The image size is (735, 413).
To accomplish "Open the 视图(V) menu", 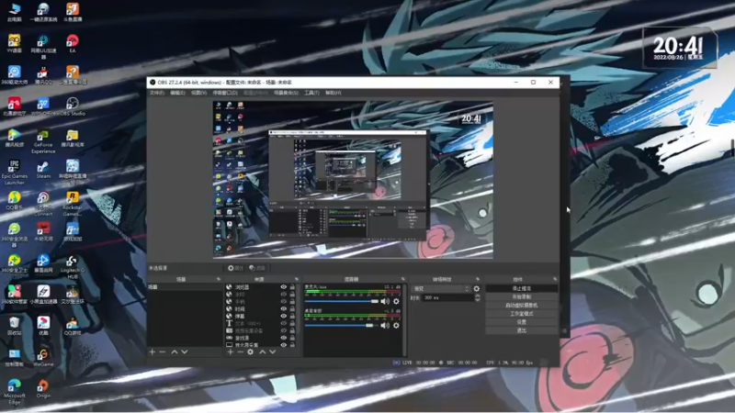I will (x=198, y=93).
